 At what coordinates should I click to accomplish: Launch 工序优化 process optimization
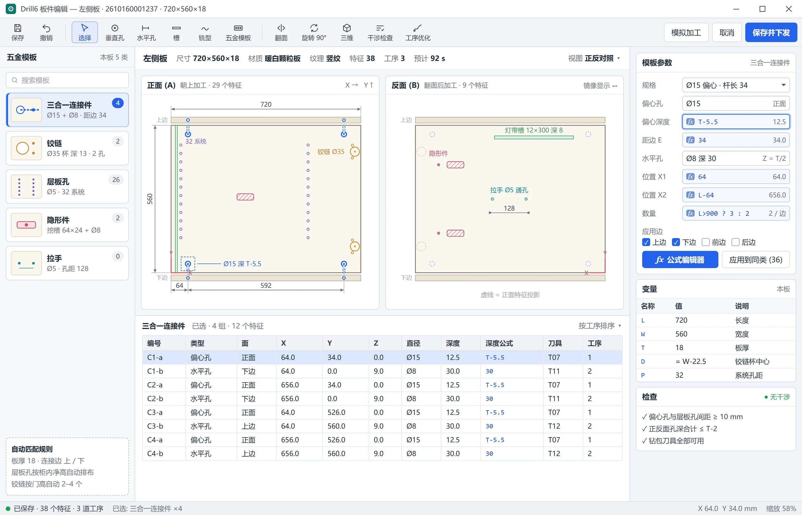tap(418, 32)
